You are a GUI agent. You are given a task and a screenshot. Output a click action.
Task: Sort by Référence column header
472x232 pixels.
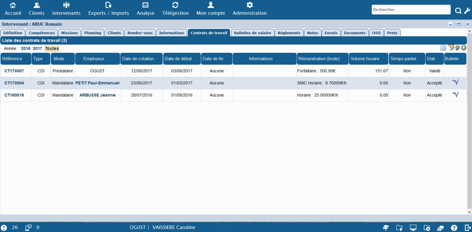coord(16,59)
